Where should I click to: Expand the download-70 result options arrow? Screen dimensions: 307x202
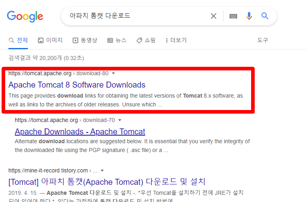pos(120,120)
